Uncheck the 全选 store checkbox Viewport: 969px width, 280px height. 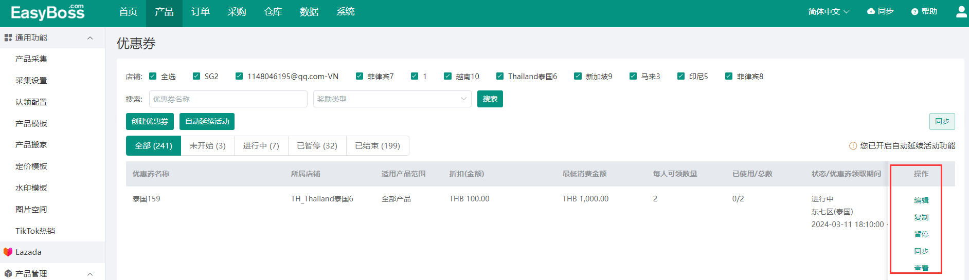[x=153, y=77]
